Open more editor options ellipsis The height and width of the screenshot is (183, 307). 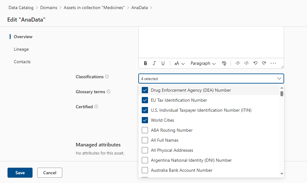click(273, 63)
